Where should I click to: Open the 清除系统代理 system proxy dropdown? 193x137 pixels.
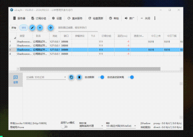click(91, 126)
